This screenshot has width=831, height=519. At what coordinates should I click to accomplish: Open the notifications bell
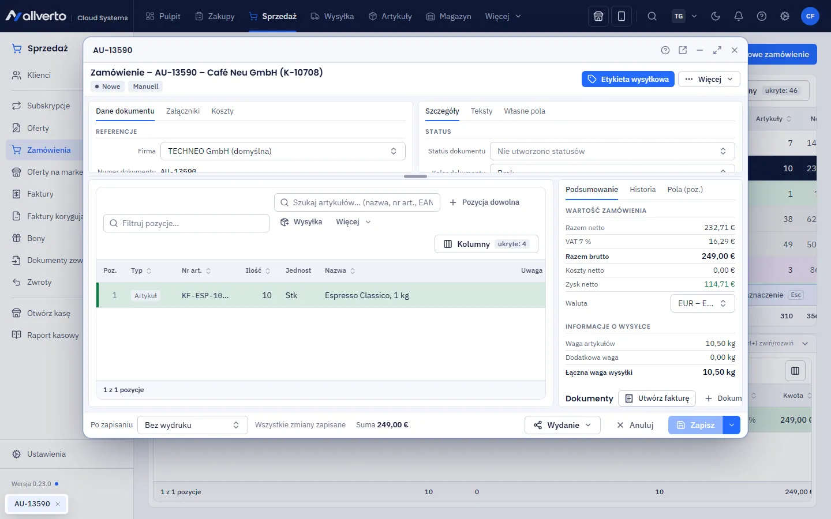point(739,16)
